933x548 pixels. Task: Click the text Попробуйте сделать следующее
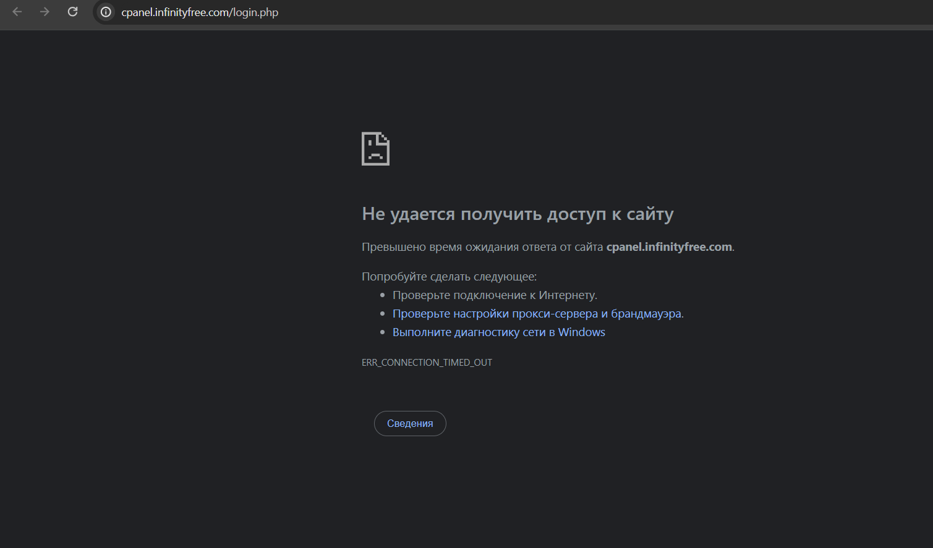click(449, 277)
